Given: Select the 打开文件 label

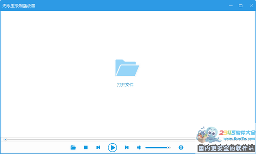Looking at the screenshot, I should tap(125, 85).
